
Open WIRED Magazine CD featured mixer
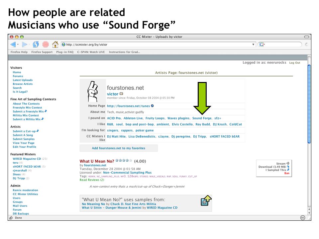point(27,159)
